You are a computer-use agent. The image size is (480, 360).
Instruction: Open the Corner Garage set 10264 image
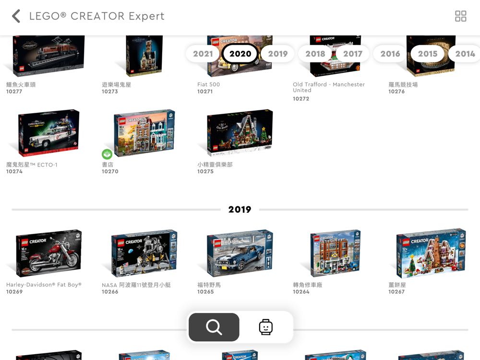(x=335, y=253)
